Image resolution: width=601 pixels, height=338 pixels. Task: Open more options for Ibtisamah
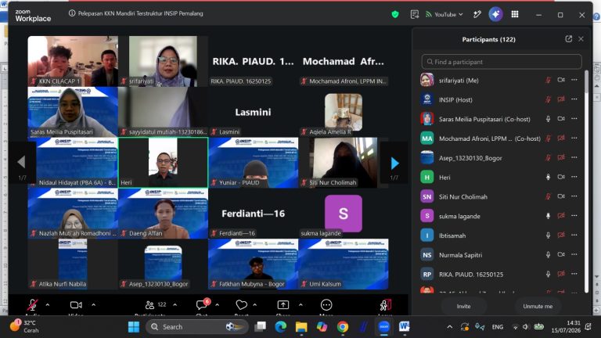pyautogui.click(x=574, y=236)
